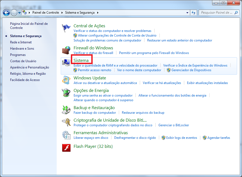Open recent pages dropdown next to Forward
This screenshot has width=242, height=177.
point(19,13)
